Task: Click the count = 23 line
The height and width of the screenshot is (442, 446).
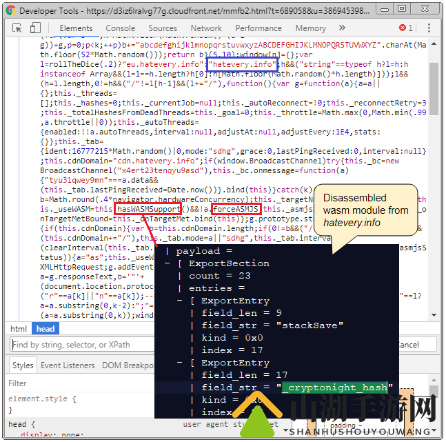Action: pyautogui.click(x=220, y=276)
